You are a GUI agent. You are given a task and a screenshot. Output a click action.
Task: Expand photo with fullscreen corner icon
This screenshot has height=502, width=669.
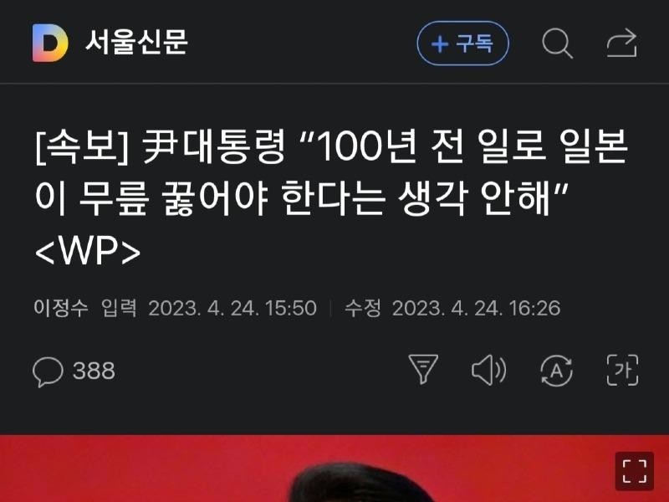(635, 471)
